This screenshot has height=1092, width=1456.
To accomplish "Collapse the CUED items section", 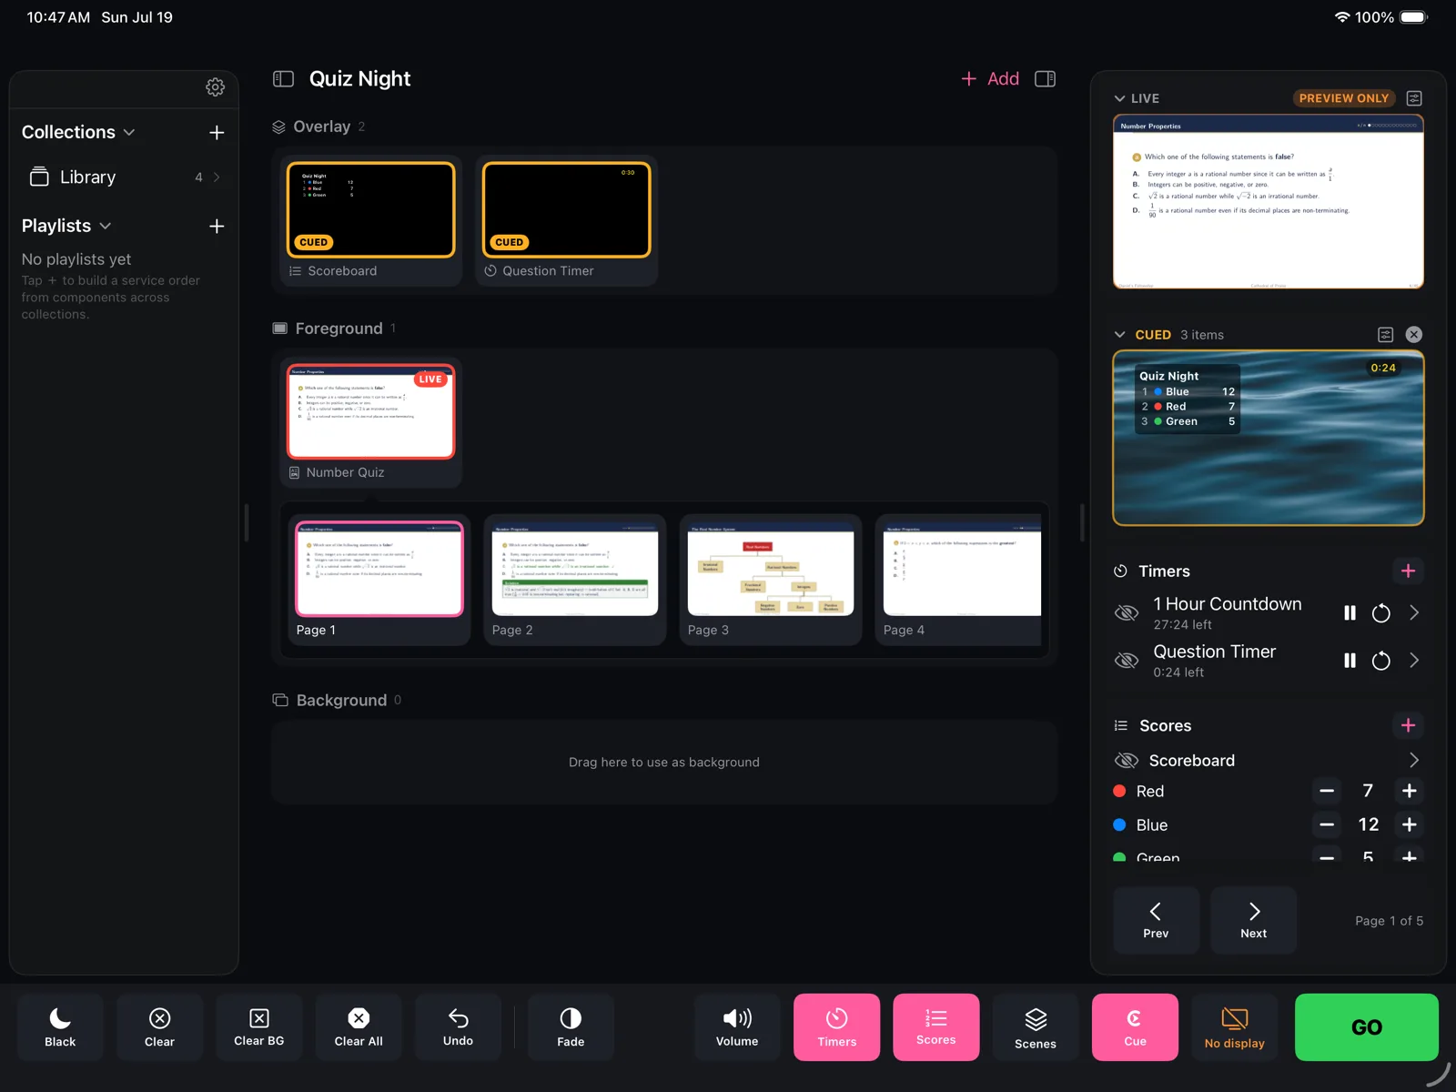I will (x=1119, y=335).
